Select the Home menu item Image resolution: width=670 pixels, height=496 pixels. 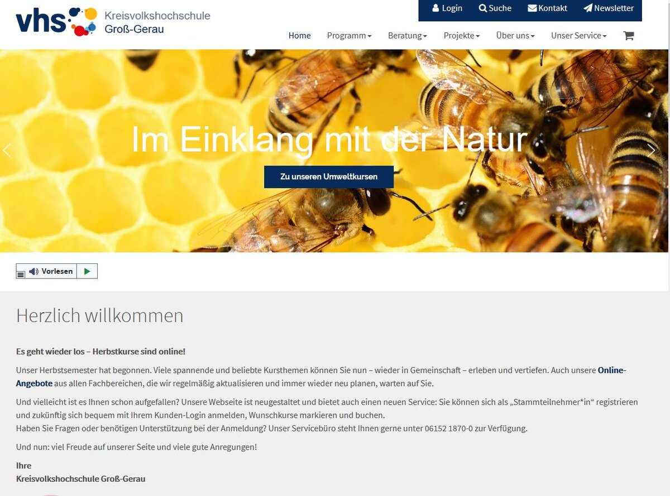(299, 36)
